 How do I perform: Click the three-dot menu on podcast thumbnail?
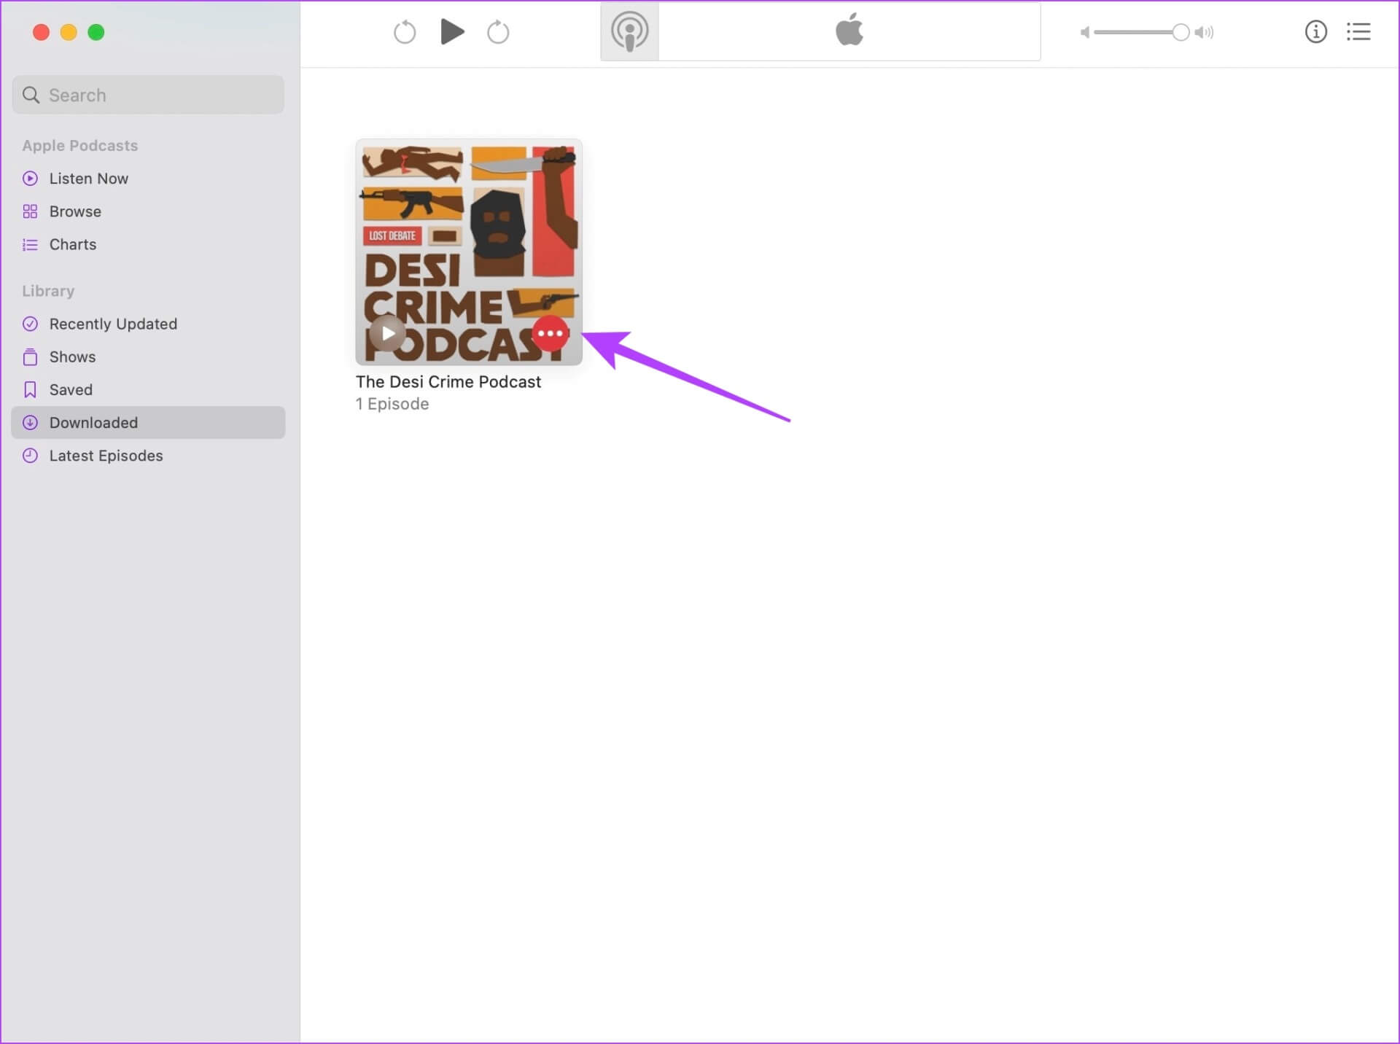click(551, 335)
